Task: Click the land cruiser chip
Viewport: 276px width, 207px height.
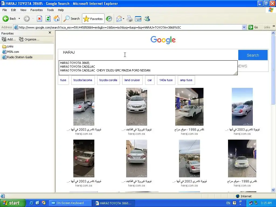Action: 132,80
